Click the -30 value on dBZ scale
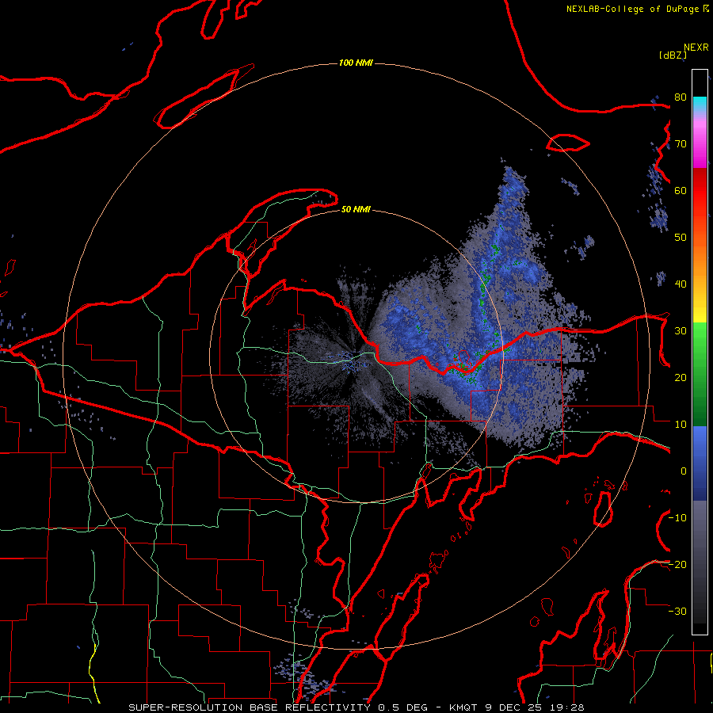The image size is (713, 713). (x=677, y=611)
